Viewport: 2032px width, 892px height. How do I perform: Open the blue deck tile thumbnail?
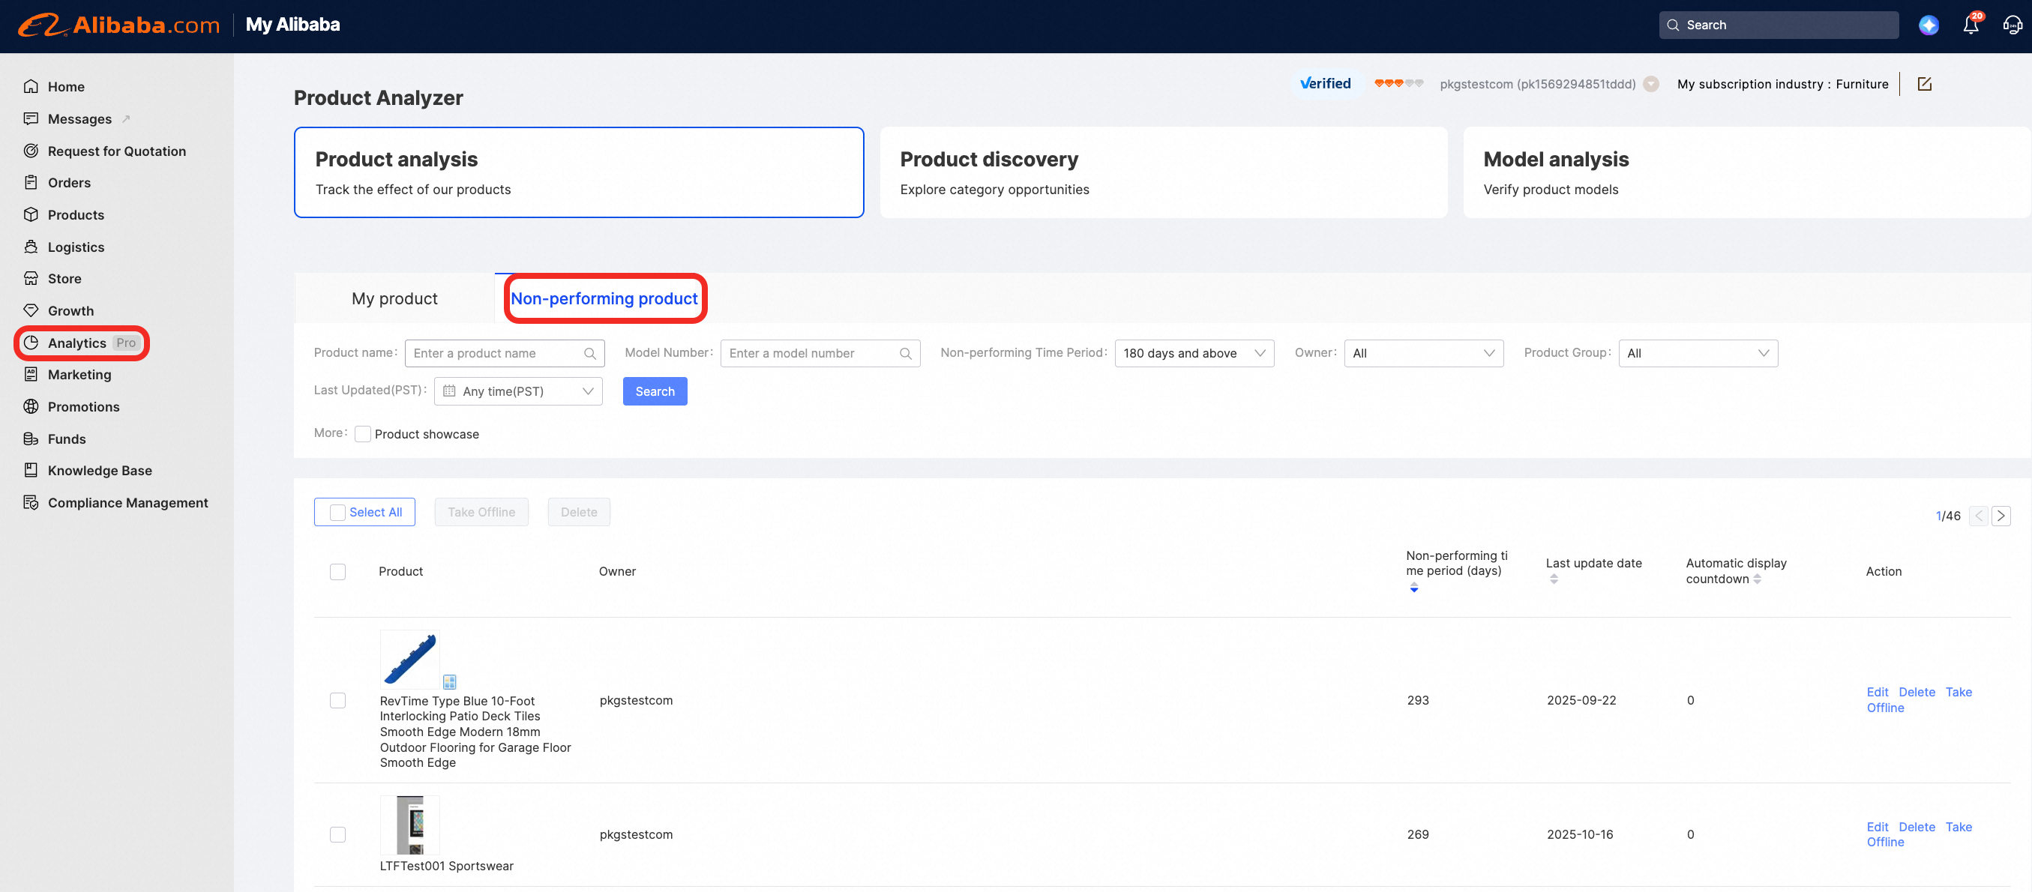pos(409,660)
